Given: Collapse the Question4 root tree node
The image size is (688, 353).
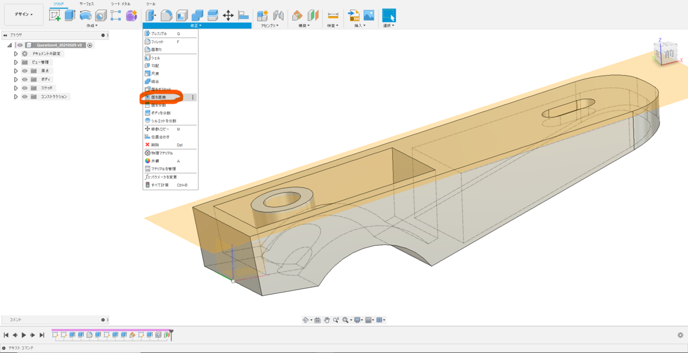Looking at the screenshot, I should (10, 45).
